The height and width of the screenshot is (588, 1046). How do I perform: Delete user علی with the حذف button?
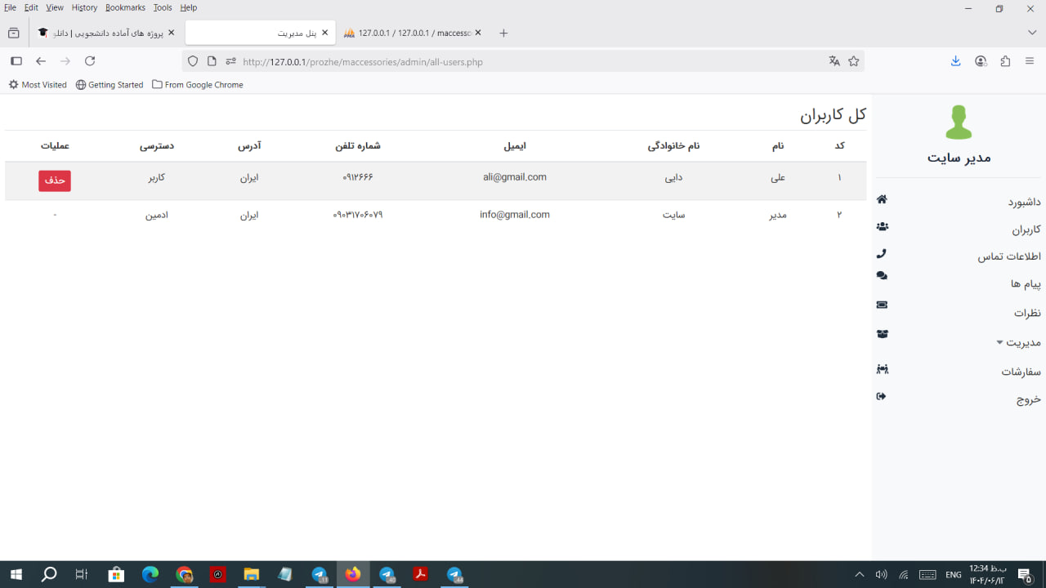click(55, 180)
